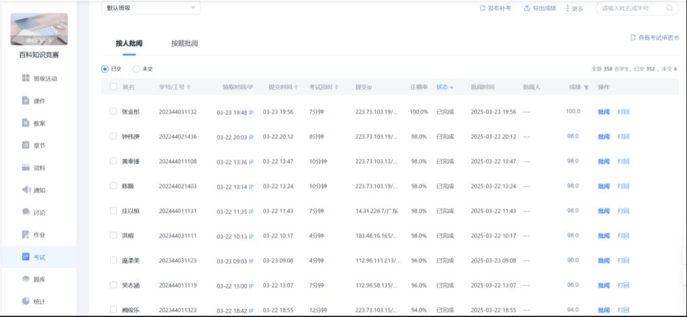This screenshot has height=317, width=687.
Task: Select the 按人批阅 tab
Action: [129, 44]
